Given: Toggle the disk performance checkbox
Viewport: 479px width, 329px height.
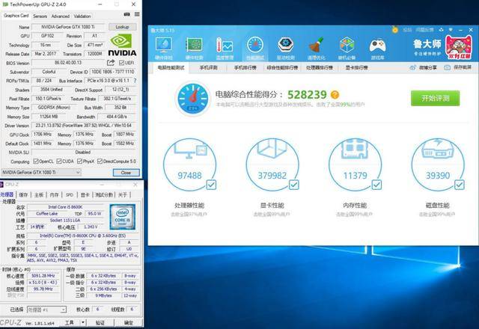Looking at the screenshot, I should (x=460, y=185).
